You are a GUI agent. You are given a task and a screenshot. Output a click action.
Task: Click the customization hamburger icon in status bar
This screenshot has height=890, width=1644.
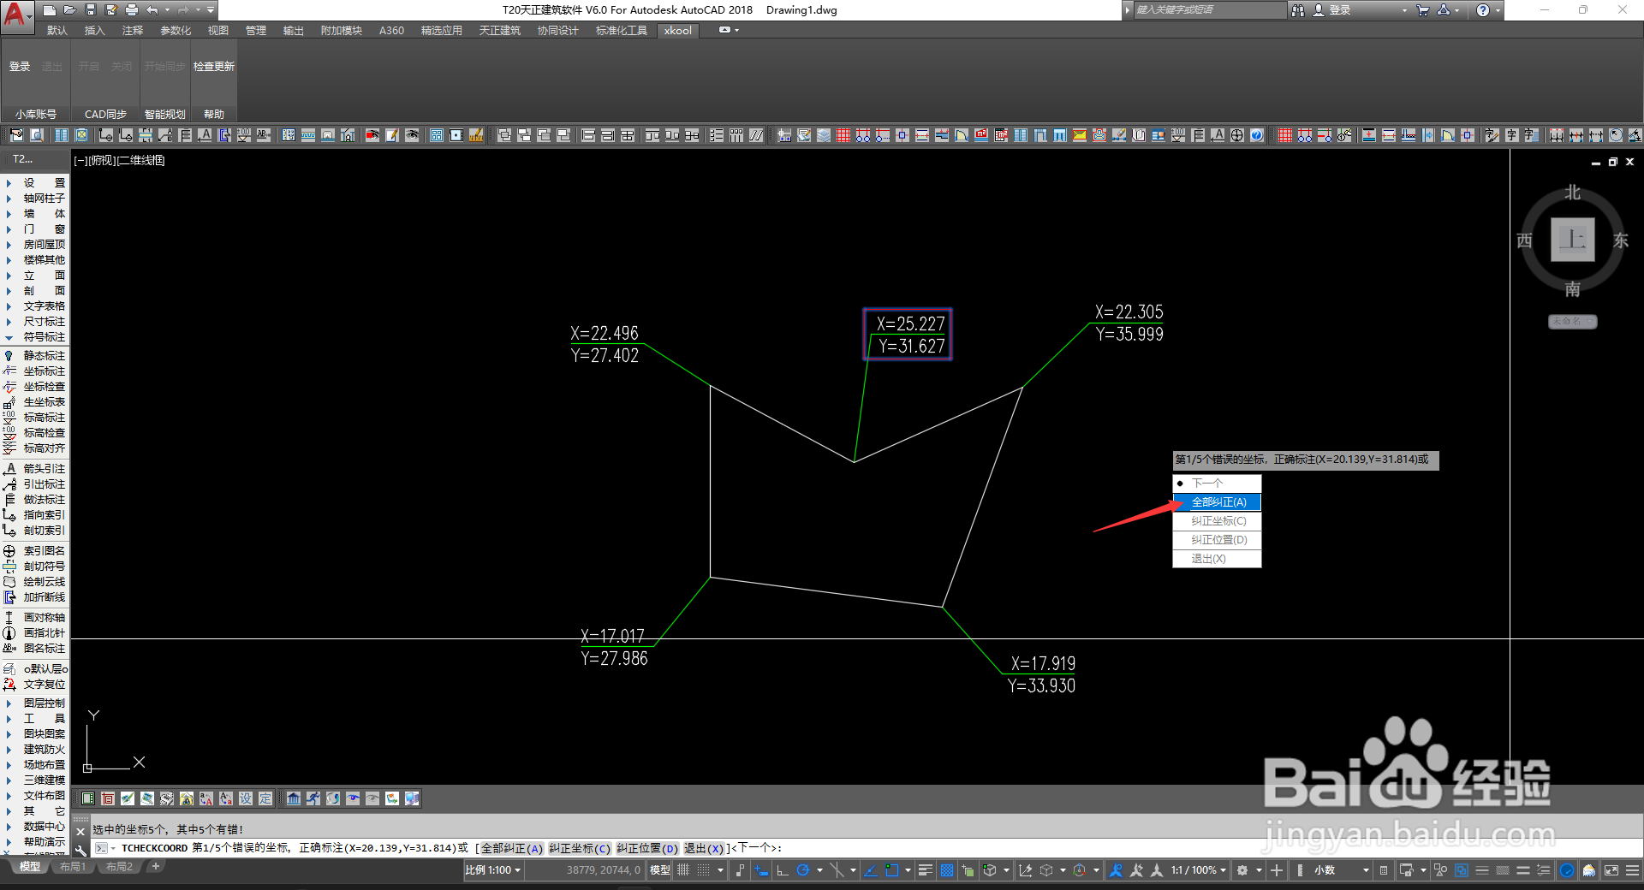pyautogui.click(x=1634, y=870)
